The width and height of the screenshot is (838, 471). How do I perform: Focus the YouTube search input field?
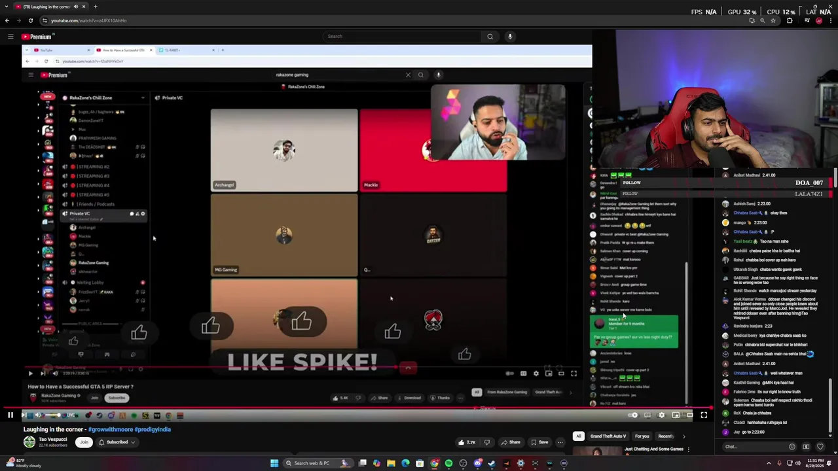(x=403, y=37)
